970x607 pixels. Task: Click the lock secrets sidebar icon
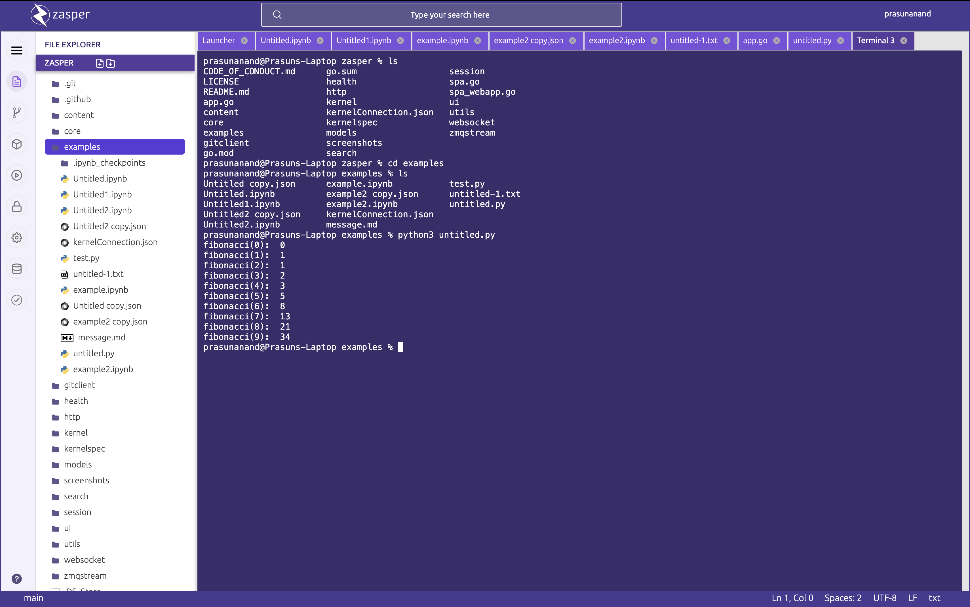click(x=16, y=206)
